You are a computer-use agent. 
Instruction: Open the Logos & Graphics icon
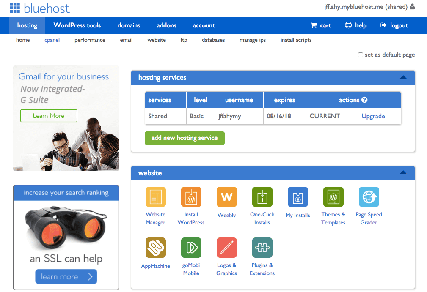click(x=226, y=248)
